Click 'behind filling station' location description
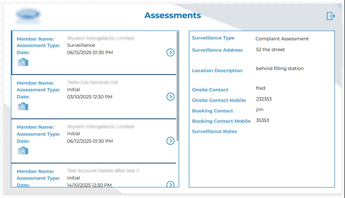Viewport: 345px width, 198px height. pos(280,68)
